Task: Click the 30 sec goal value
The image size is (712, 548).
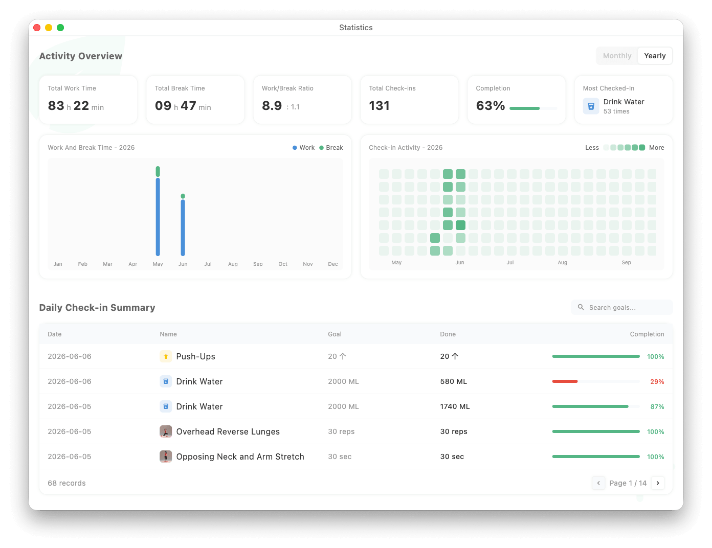Action: point(340,456)
